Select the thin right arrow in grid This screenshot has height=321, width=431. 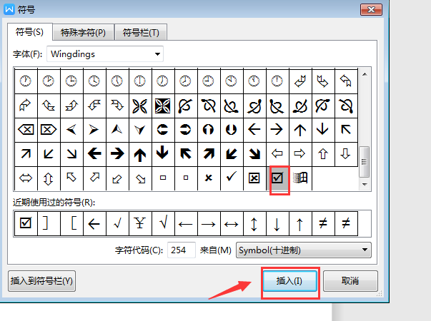(x=277, y=130)
